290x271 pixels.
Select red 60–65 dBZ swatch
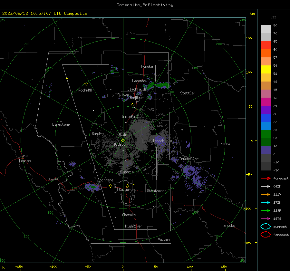click(266, 45)
